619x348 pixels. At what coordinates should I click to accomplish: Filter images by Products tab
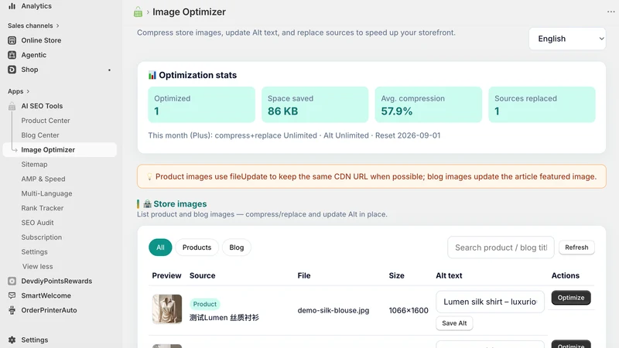click(x=197, y=247)
